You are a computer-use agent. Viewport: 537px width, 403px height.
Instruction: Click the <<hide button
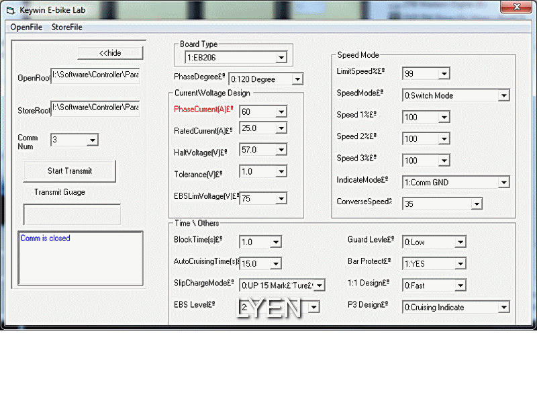tap(110, 53)
